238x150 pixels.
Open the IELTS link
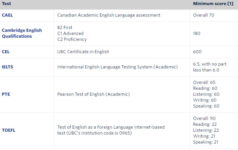click(7, 67)
